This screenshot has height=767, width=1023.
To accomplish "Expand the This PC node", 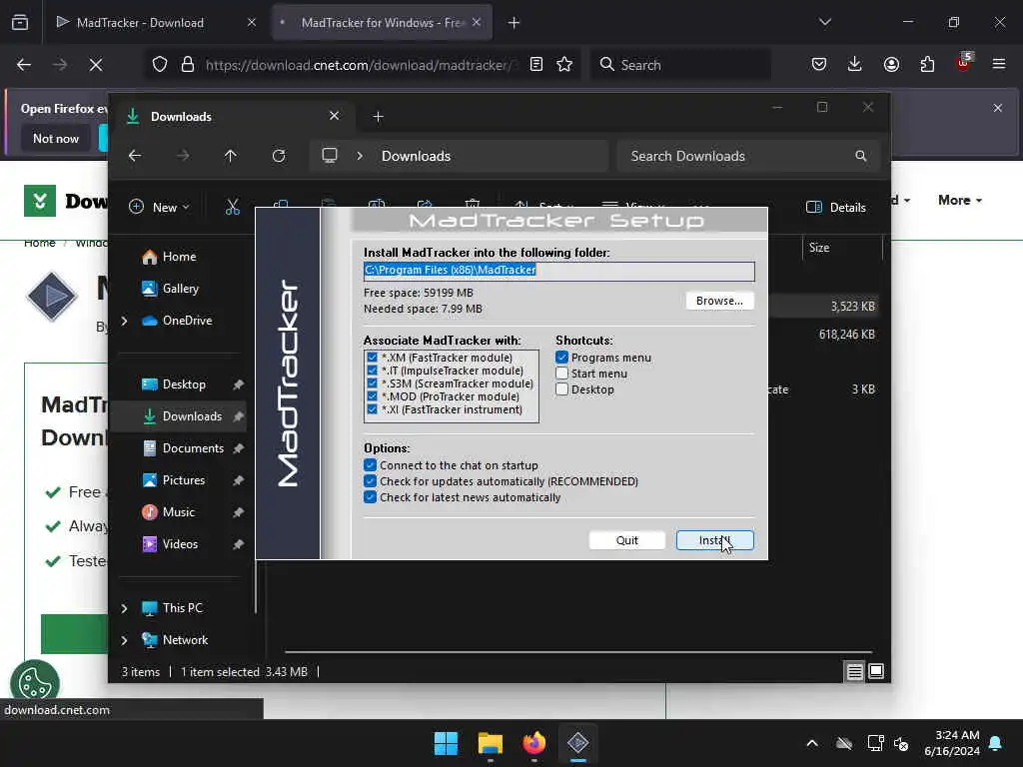I will coord(124,608).
